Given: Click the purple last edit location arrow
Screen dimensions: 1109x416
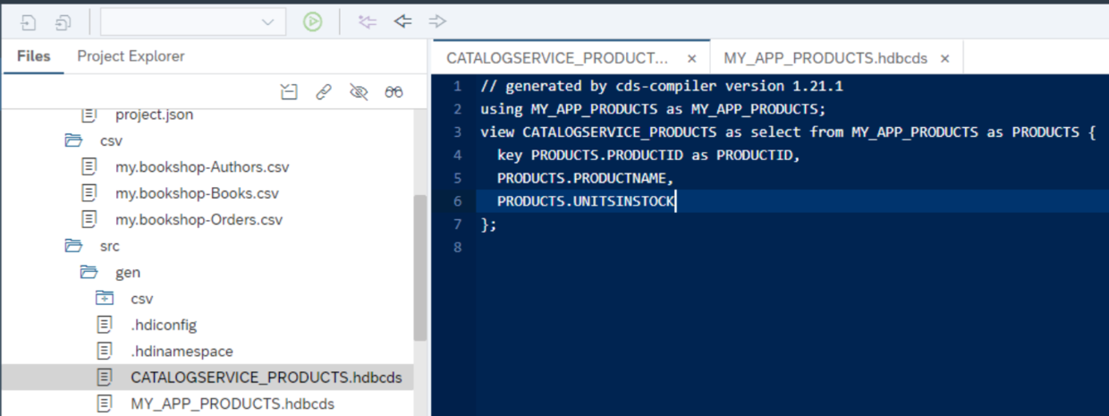Looking at the screenshot, I should 367,21.
